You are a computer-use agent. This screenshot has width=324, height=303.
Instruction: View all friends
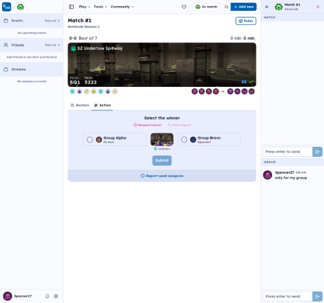pos(52,45)
